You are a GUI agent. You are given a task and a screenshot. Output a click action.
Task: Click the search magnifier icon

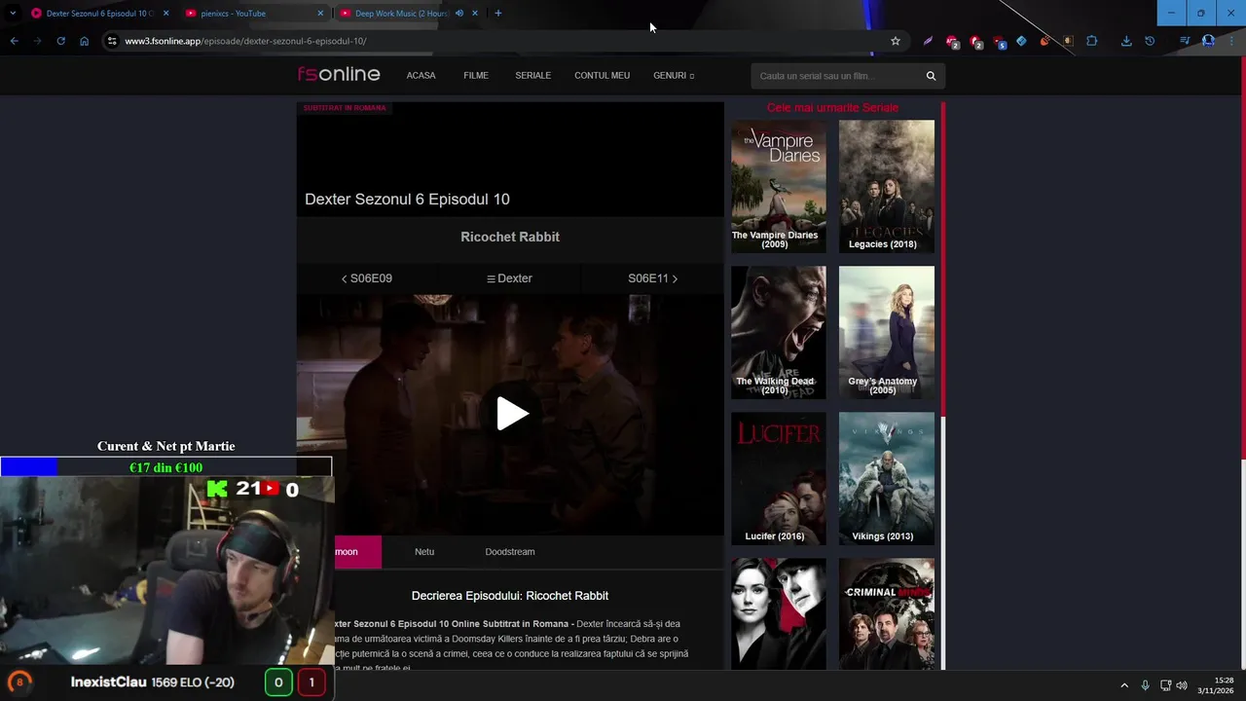pos(931,76)
